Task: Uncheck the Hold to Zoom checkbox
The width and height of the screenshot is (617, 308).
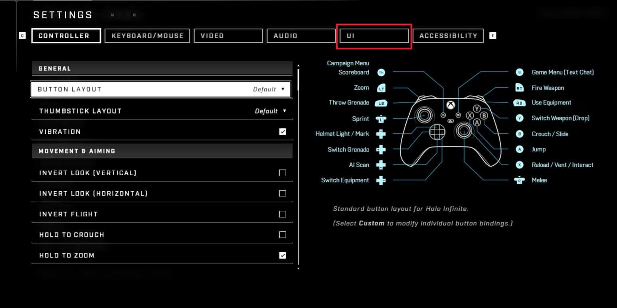Action: [x=283, y=255]
